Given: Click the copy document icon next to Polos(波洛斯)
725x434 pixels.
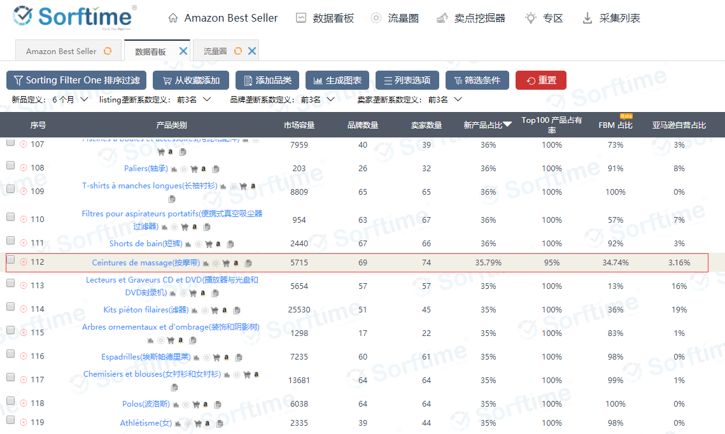Looking at the screenshot, I should tap(218, 404).
